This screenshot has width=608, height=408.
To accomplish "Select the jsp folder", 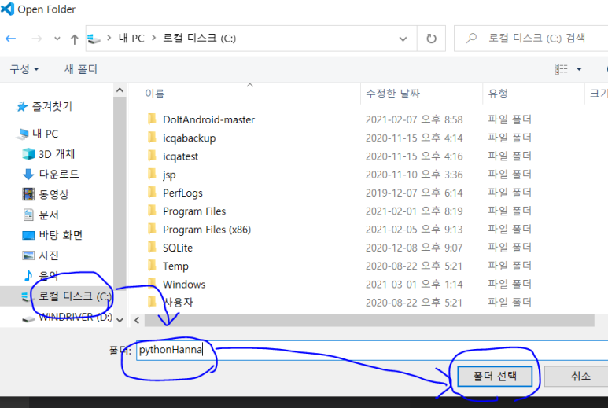I will (x=169, y=175).
